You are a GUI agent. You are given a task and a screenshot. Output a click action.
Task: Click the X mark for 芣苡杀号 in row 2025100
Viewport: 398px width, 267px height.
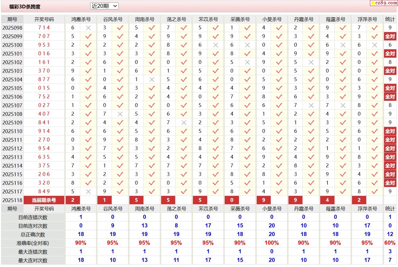coord(216,45)
